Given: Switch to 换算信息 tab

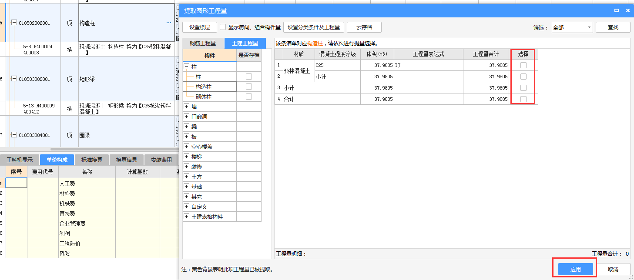Looking at the screenshot, I should (x=127, y=160).
